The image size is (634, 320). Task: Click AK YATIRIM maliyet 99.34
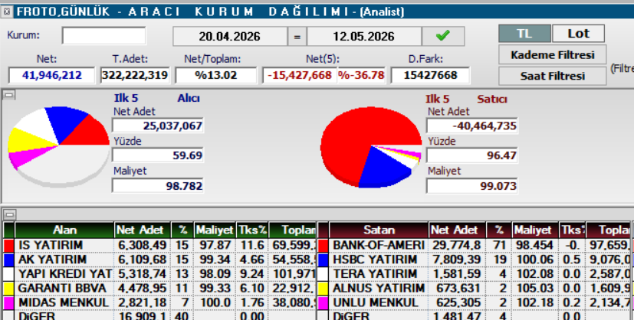(x=215, y=260)
